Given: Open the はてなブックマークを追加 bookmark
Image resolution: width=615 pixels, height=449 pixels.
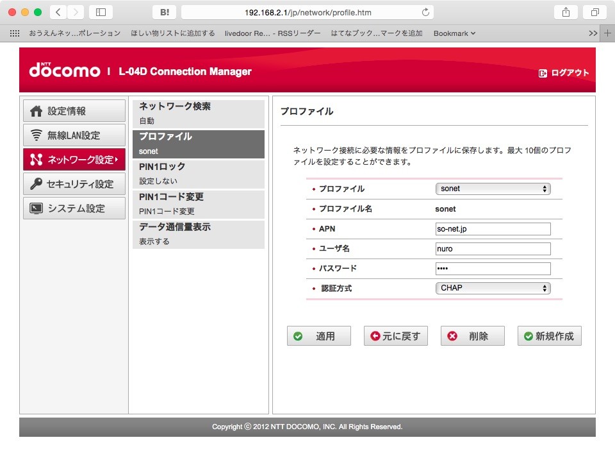Looking at the screenshot, I should (377, 33).
